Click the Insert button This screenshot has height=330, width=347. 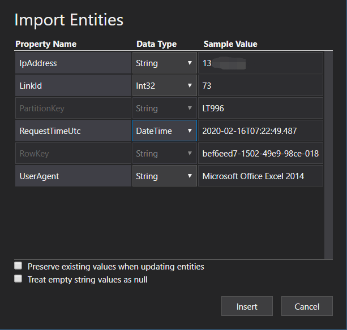click(247, 307)
